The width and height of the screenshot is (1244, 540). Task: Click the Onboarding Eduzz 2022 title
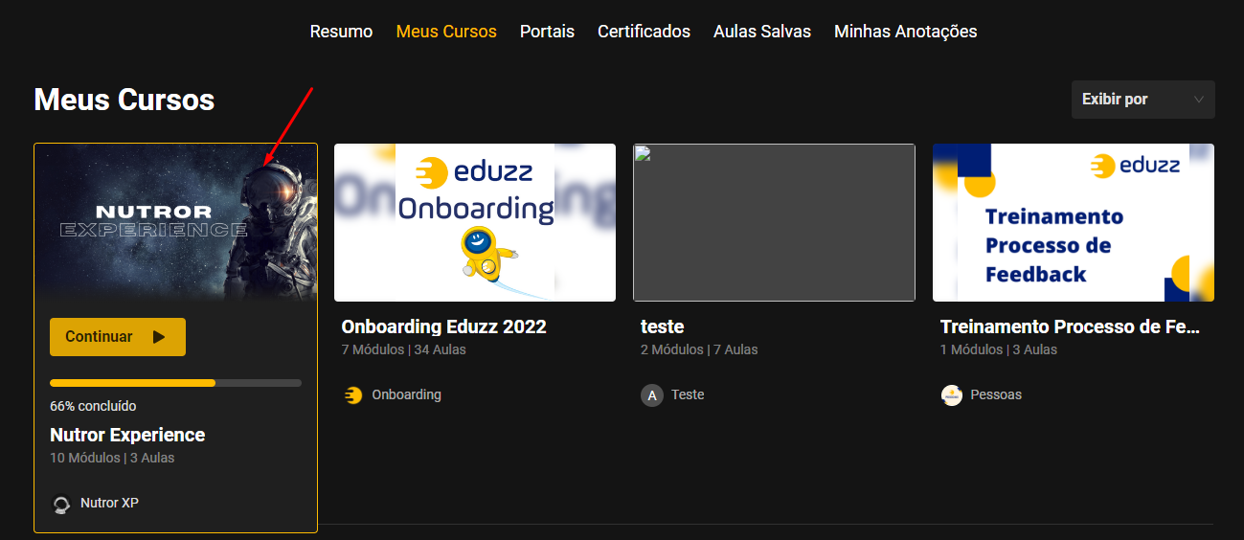click(x=443, y=326)
